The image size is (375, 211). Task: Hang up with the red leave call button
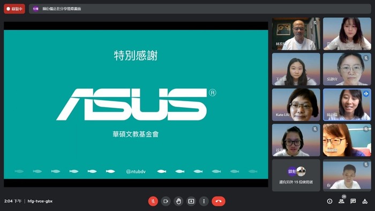click(219, 201)
